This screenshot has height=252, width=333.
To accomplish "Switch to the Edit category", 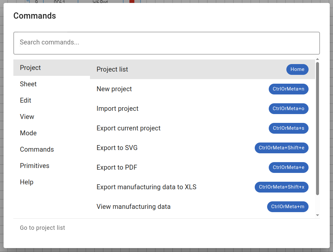I will (26, 100).
